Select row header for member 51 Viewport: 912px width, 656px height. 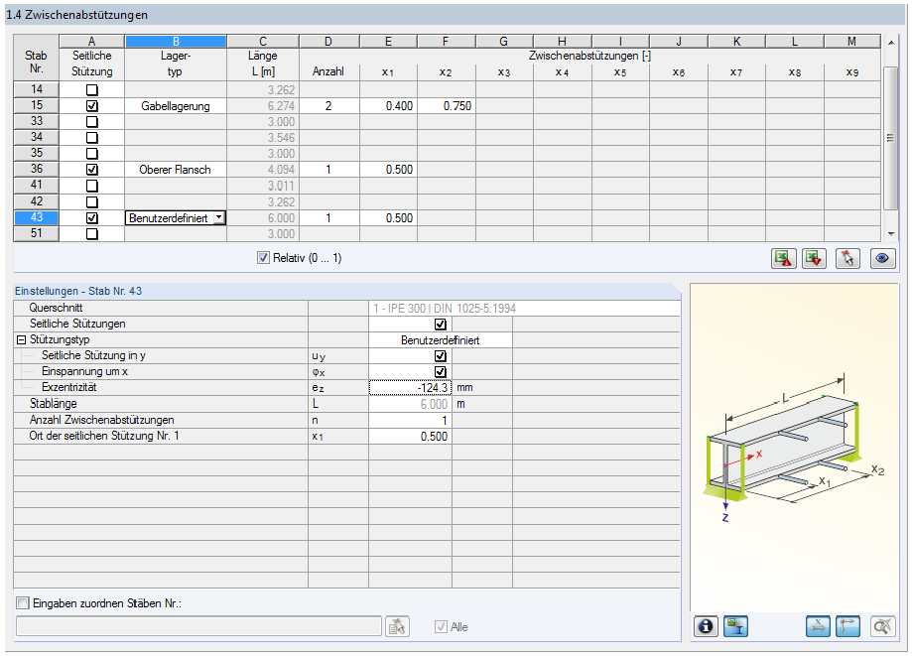(36, 233)
